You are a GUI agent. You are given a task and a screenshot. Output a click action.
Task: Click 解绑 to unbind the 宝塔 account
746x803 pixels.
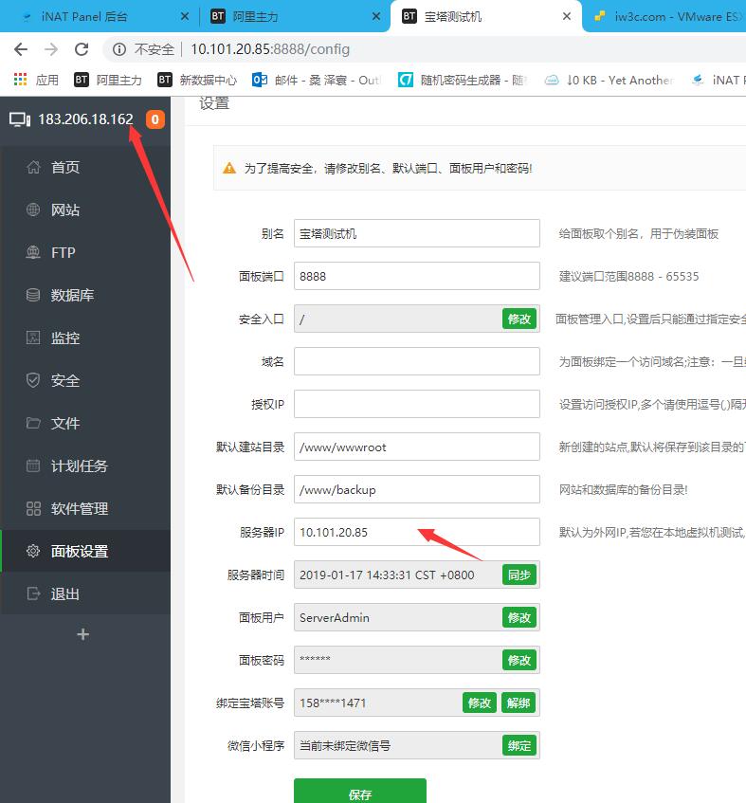(x=519, y=703)
